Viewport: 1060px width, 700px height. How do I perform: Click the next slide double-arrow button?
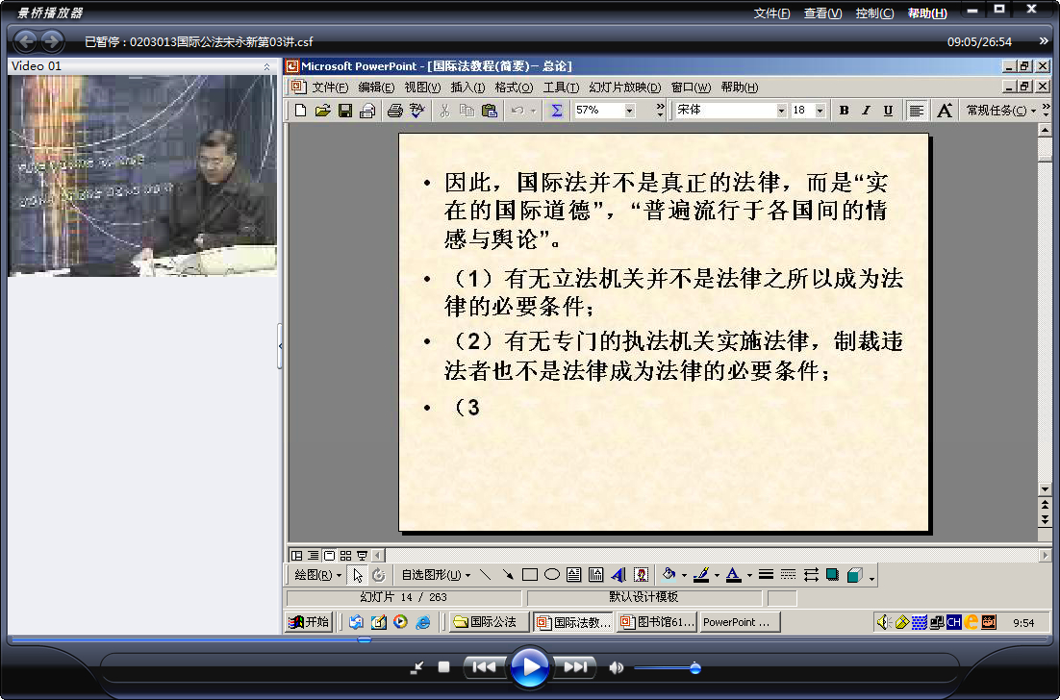[x=1046, y=519]
